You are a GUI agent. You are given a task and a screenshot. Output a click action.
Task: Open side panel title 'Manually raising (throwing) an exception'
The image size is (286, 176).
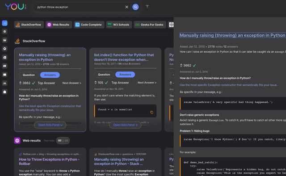[232, 35]
